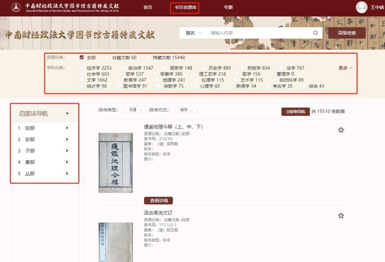Click the library logo emblem
The width and height of the screenshot is (385, 262).
[x=17, y=7]
